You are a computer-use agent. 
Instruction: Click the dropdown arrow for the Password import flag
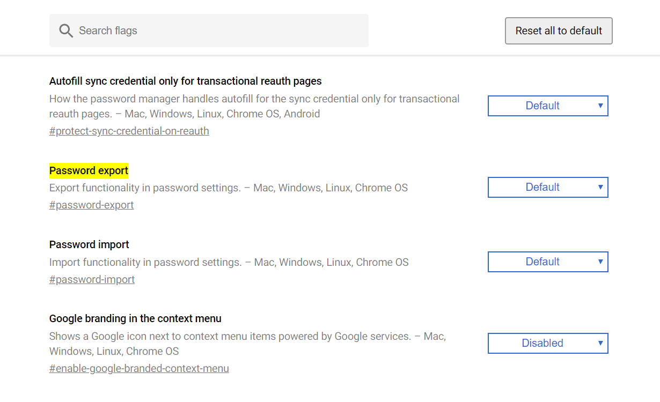[600, 262]
